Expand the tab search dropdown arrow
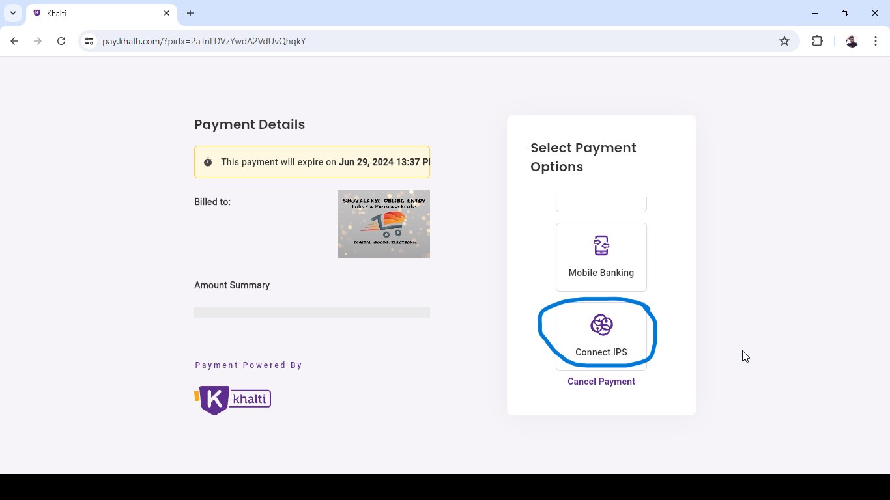 coord(13,13)
